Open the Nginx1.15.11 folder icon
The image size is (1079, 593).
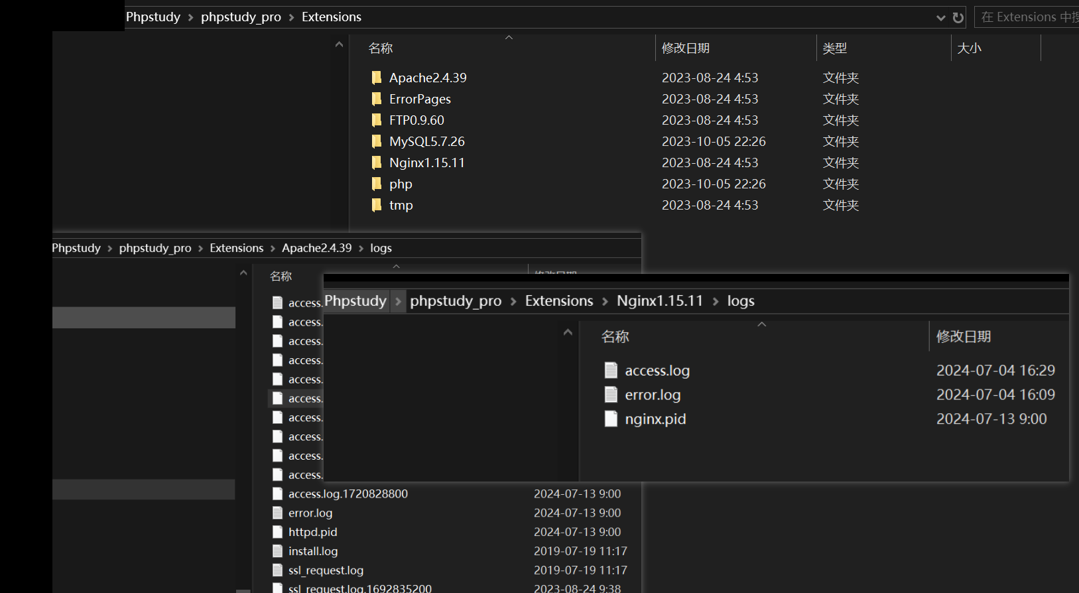click(377, 163)
